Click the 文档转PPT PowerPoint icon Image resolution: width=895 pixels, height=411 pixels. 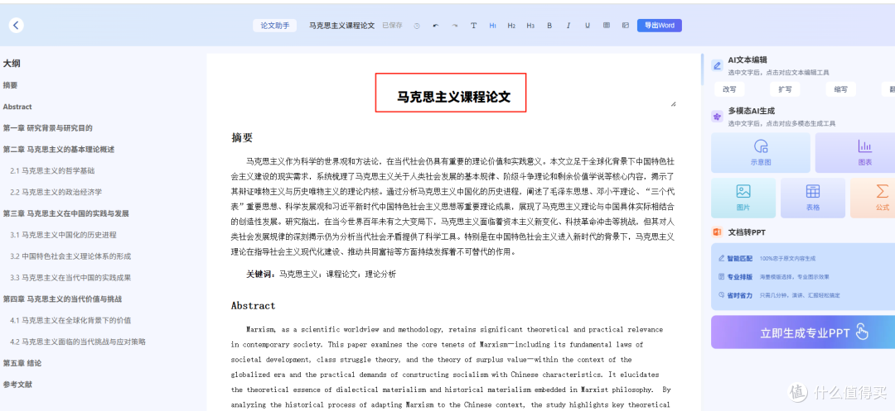click(x=717, y=232)
